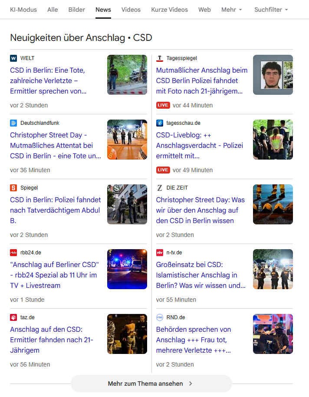Switch to the KI-Modus tab
This screenshot has height=397, width=309.
[23, 10]
